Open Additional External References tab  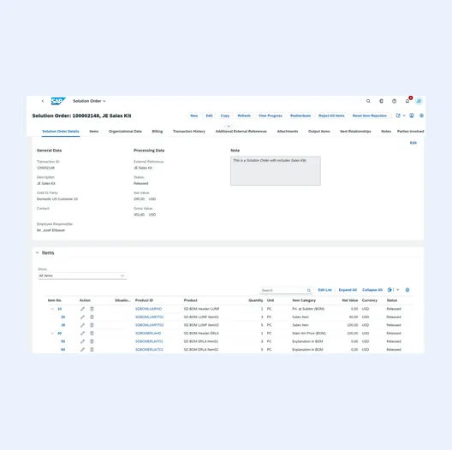click(241, 132)
